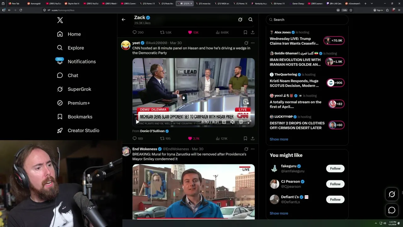Repost the post with 1.6K reposts
This screenshot has width=403, height=227.
coord(166,32)
